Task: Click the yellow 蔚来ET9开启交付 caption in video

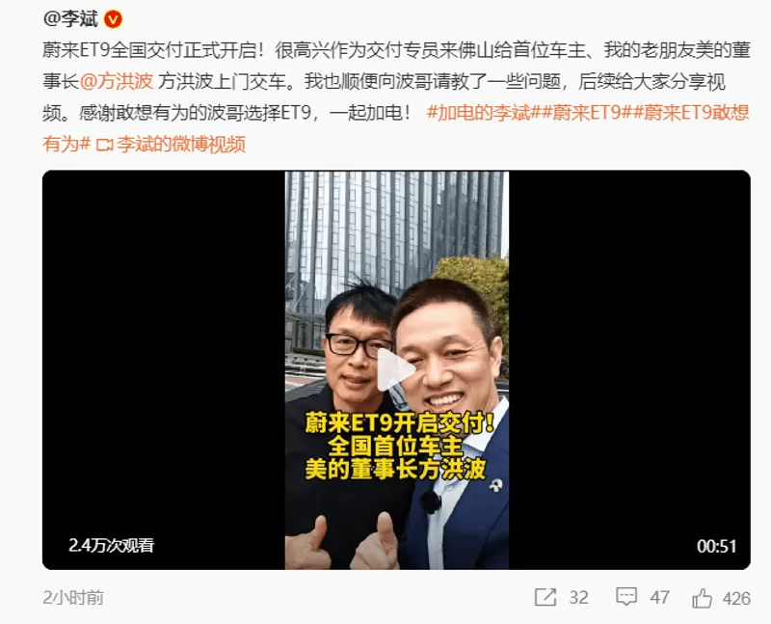Action: [x=399, y=423]
